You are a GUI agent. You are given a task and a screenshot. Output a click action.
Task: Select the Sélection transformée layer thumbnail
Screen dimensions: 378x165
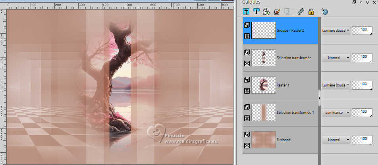coord(264,58)
